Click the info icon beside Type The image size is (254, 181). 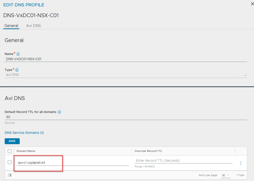click(x=17, y=70)
